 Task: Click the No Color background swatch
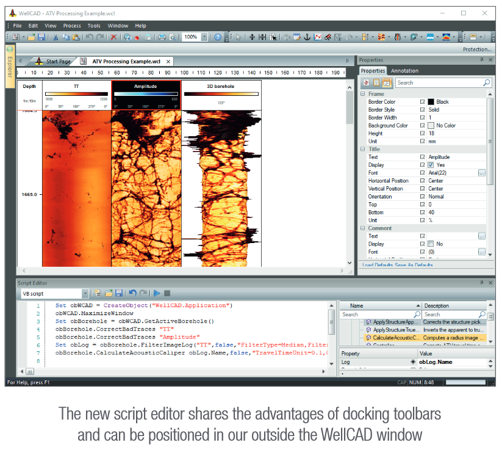pyautogui.click(x=431, y=125)
